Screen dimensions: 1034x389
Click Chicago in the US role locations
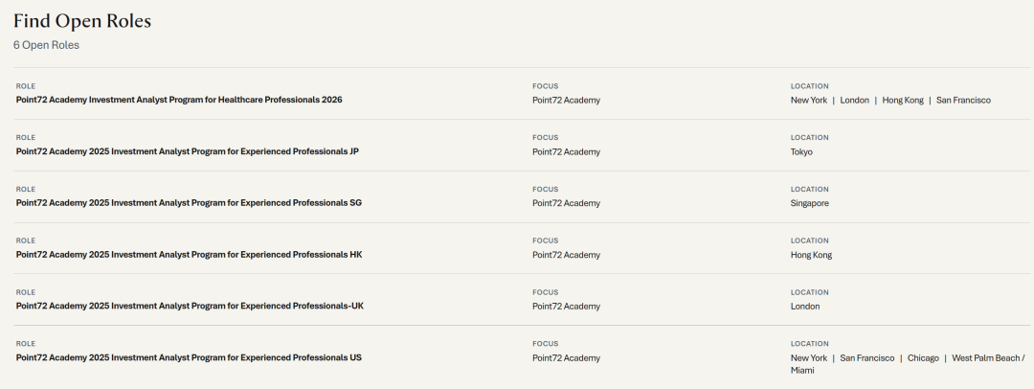pos(923,358)
